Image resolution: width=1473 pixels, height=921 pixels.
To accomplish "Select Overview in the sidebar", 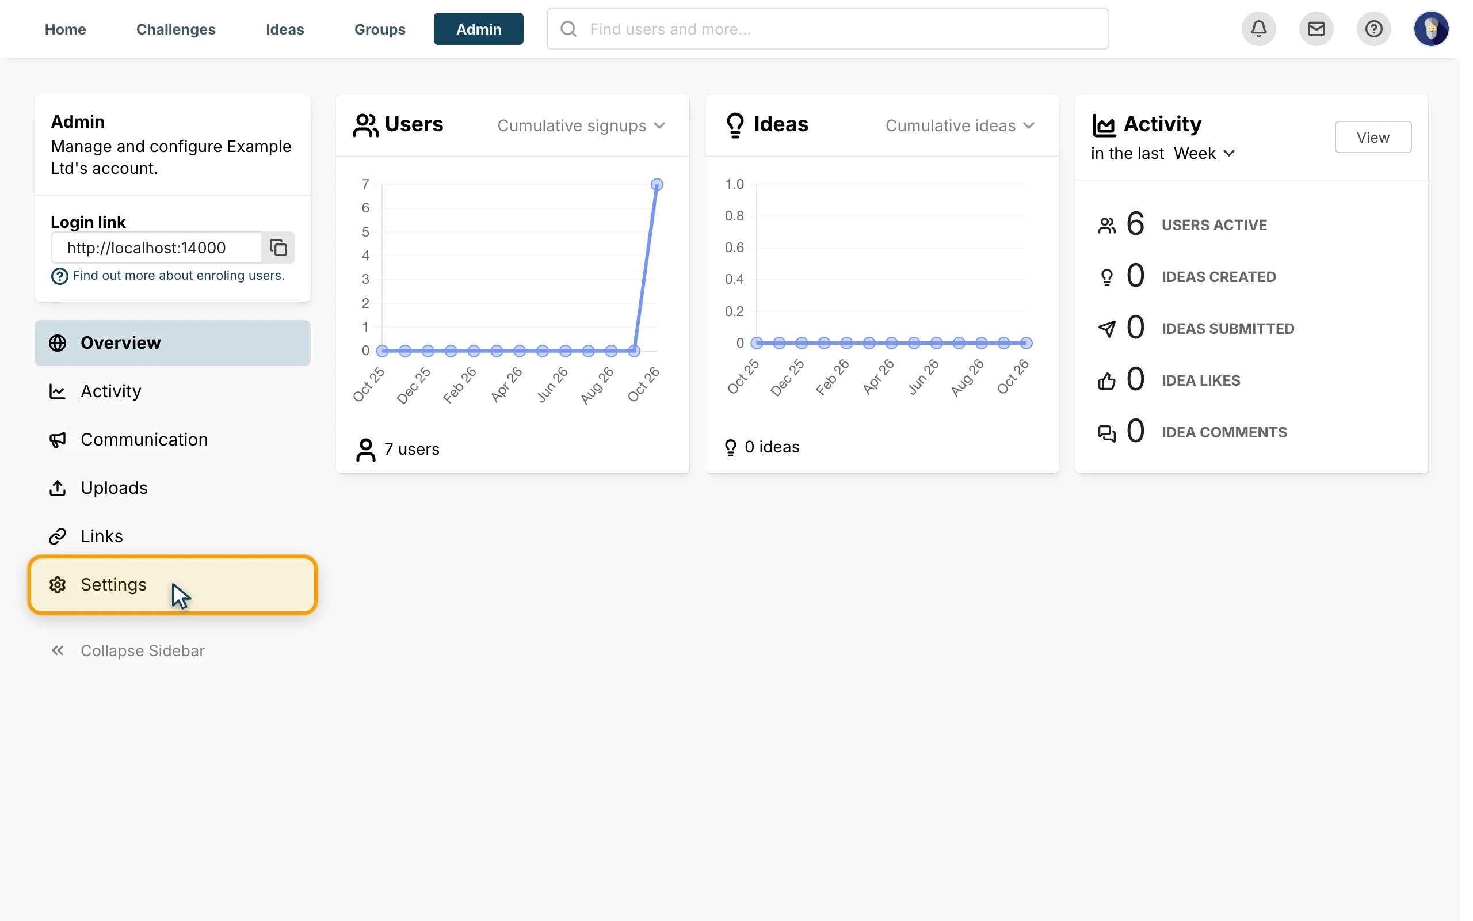I will [x=172, y=343].
